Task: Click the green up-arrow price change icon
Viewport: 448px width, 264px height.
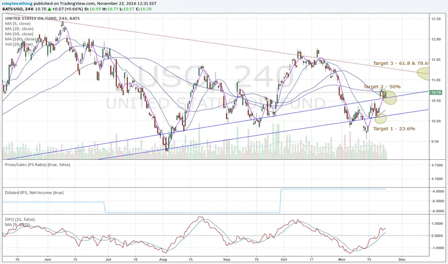Action: (49, 9)
